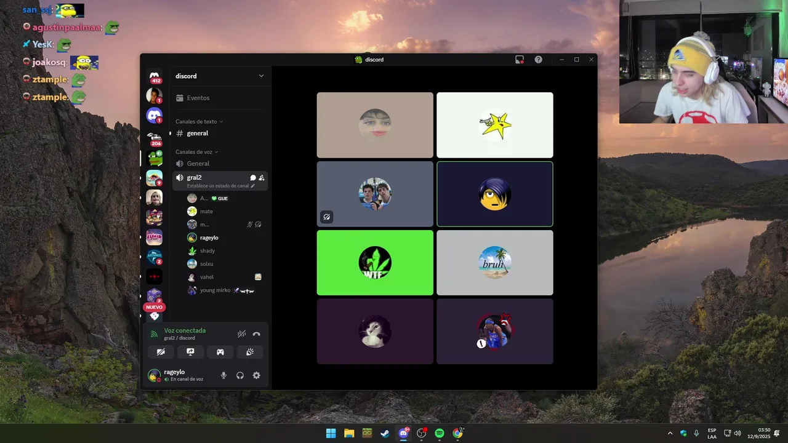Expand discord server name dropdown
This screenshot has width=788, height=443.
[x=261, y=76]
